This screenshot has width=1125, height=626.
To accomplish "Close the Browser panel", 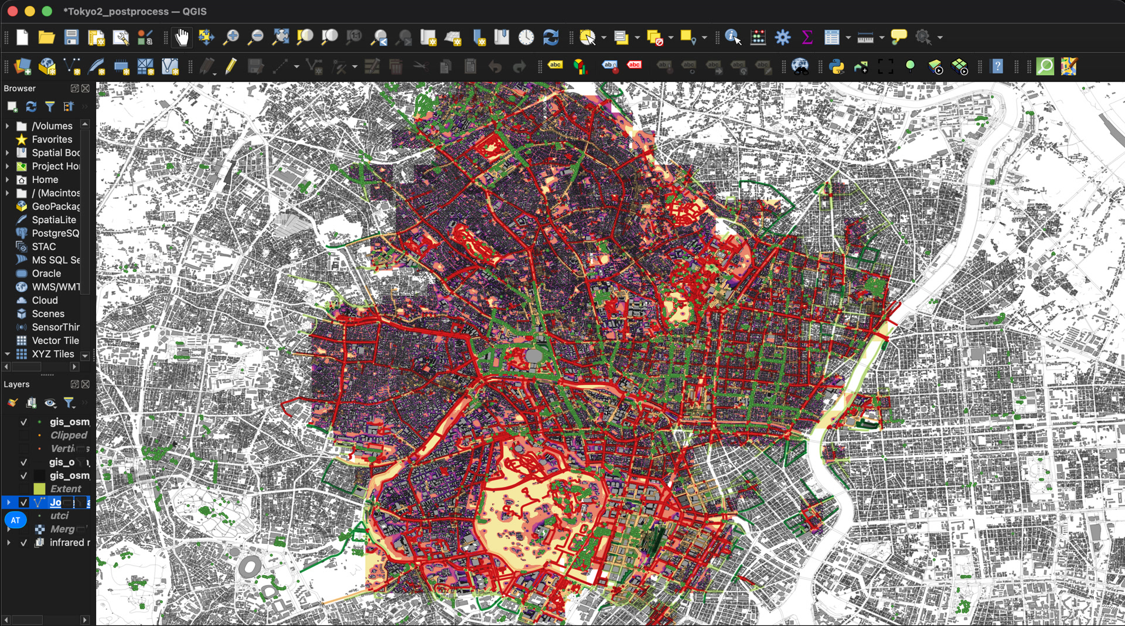I will click(86, 89).
